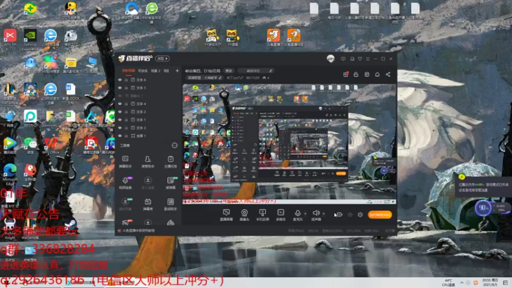Open the 读弹幕 tool with NEW badge
Screen dimensions: 512x288
[170, 183]
